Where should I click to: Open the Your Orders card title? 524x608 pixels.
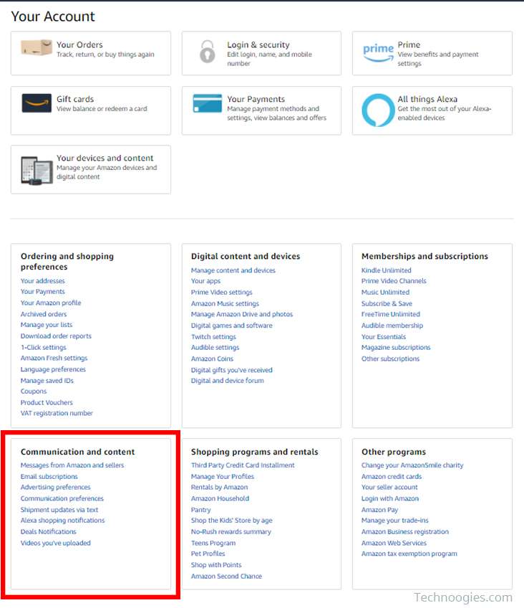coord(79,44)
